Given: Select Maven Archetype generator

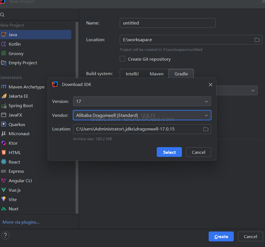Looking at the screenshot, I should point(24,87).
